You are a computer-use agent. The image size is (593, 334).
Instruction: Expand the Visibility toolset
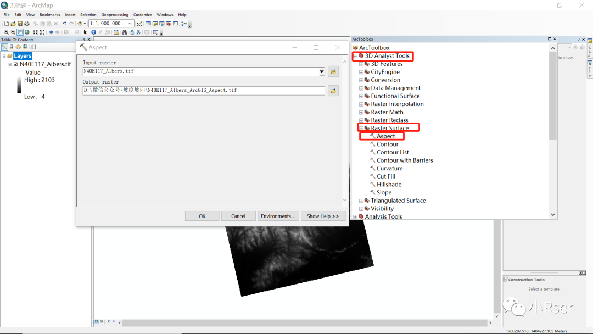361,209
